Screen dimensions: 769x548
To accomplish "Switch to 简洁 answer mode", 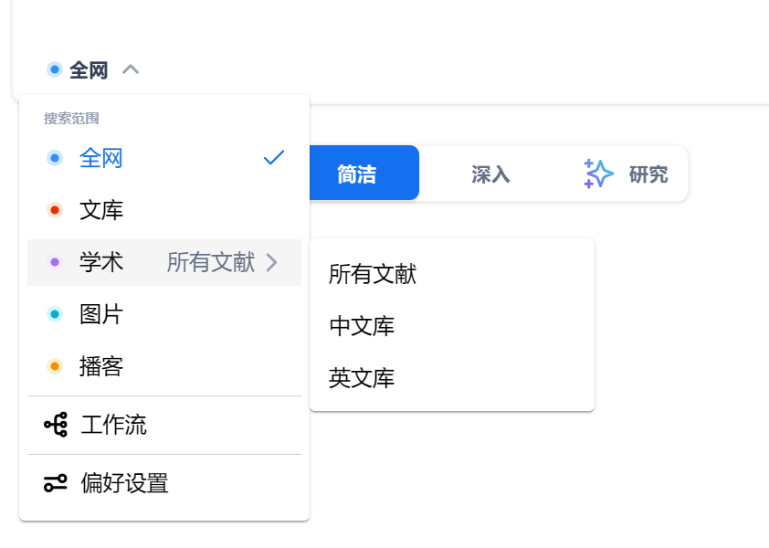I will pos(363,173).
